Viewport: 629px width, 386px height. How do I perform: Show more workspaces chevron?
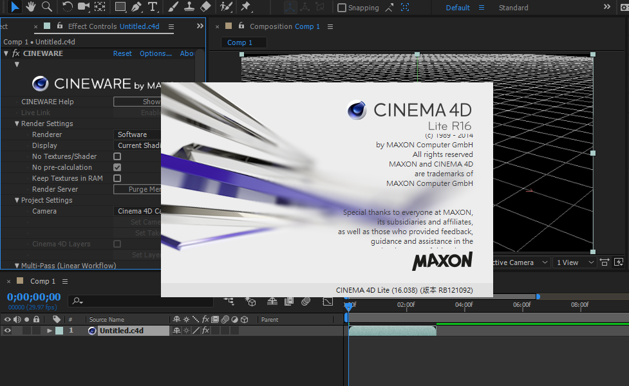point(607,7)
